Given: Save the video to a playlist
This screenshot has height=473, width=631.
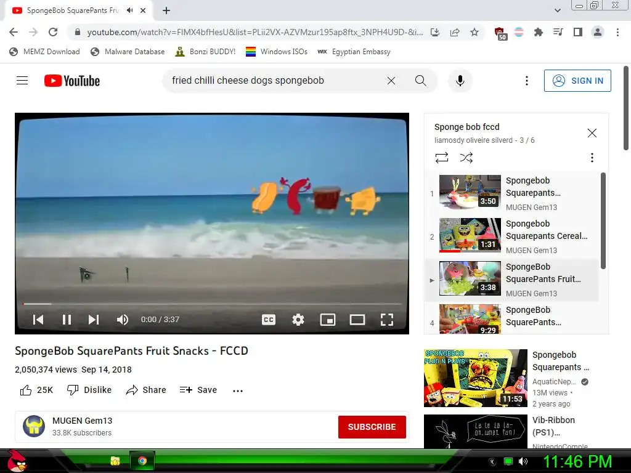Looking at the screenshot, I should 198,390.
